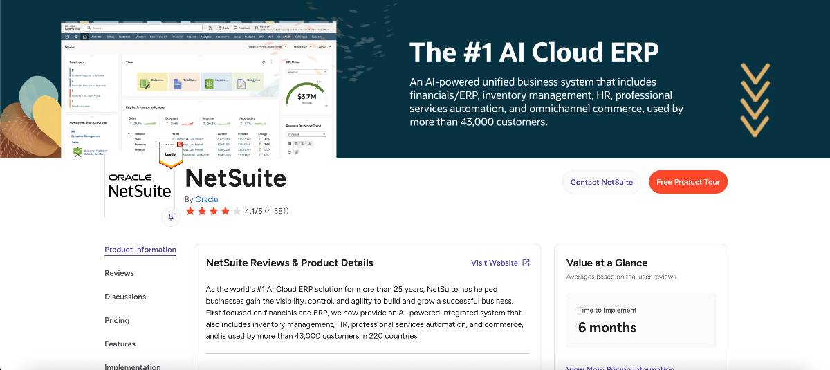Click the gold chevrons decoration on banner
Screen dimensions: 830x370
click(x=755, y=99)
